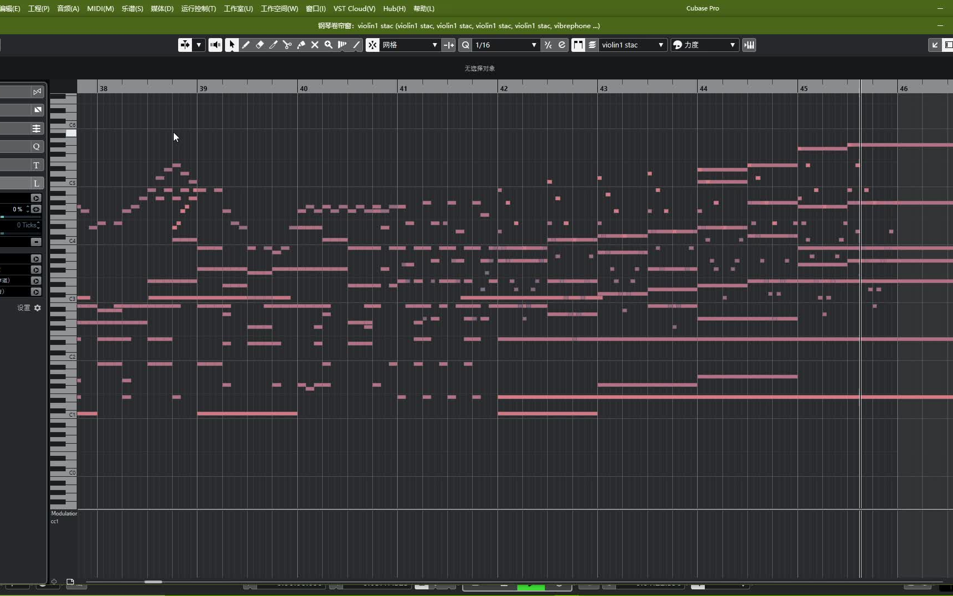The image size is (953, 596).
Task: Open the VST Cloud(V) menu
Action: [355, 8]
